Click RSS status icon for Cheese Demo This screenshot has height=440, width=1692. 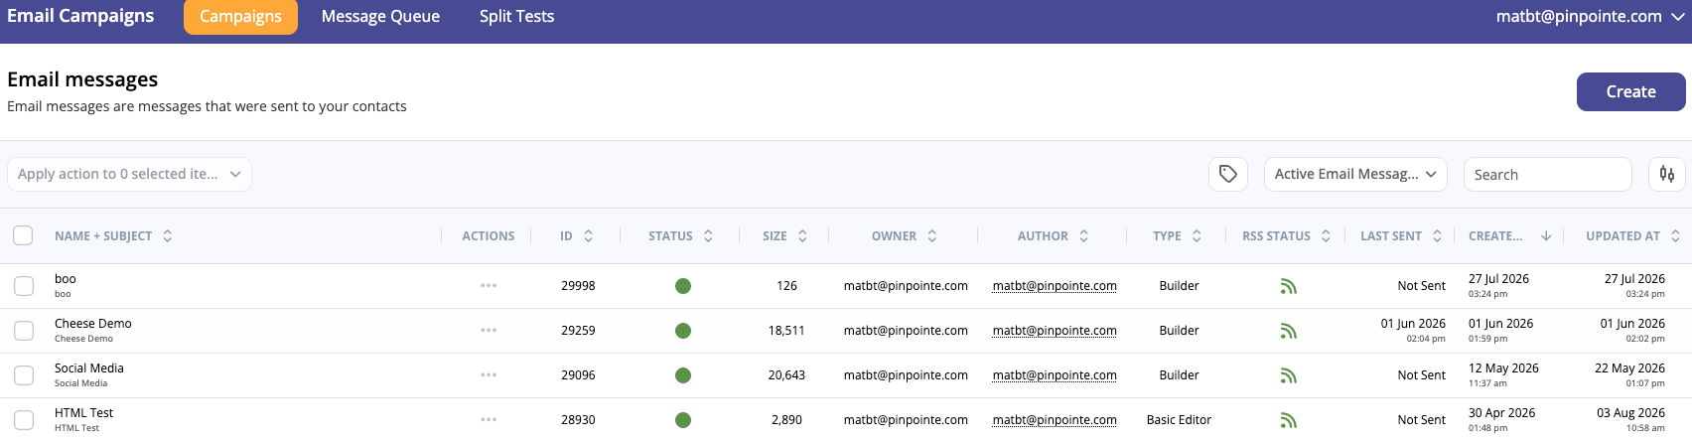1289,331
